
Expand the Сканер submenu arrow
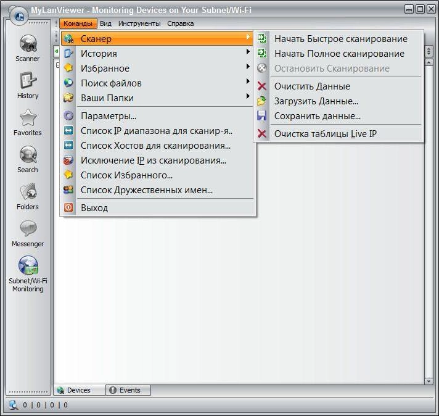[x=248, y=37]
